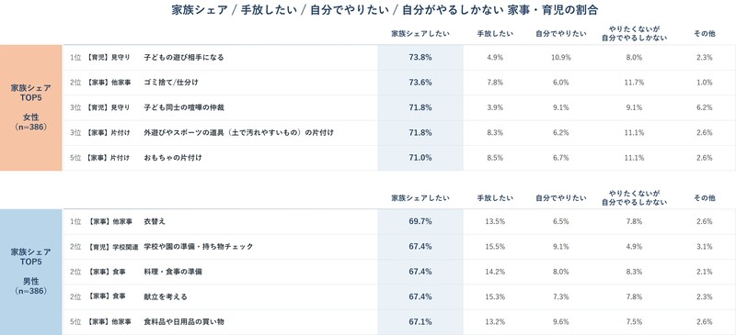Select the row 献立を考える

[399, 297]
